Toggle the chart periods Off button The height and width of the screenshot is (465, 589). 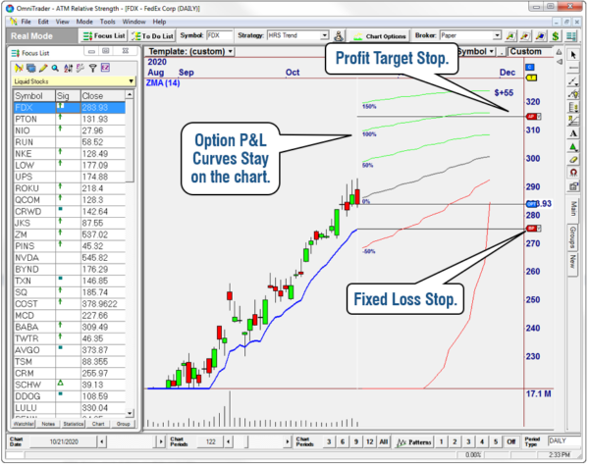coord(511,442)
